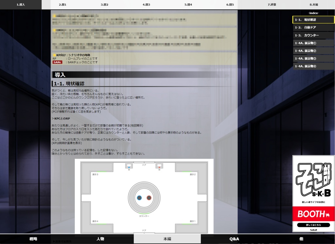Open the last top tab numbered 8

[314, 5]
